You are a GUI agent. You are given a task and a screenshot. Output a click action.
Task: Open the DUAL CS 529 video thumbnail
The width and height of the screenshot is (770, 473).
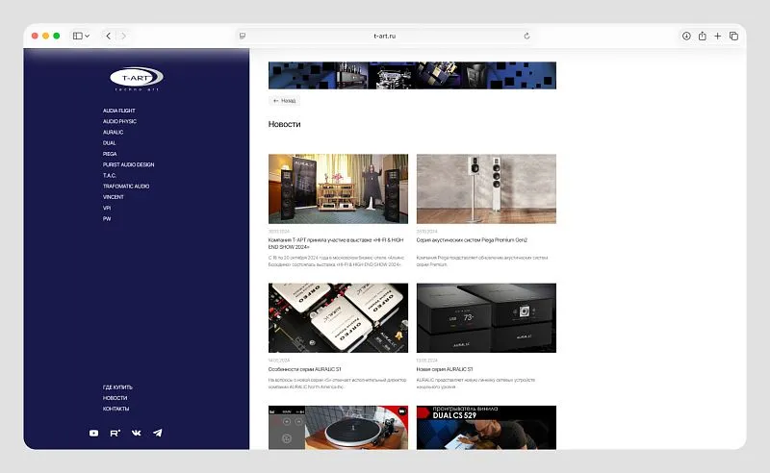(x=486, y=428)
